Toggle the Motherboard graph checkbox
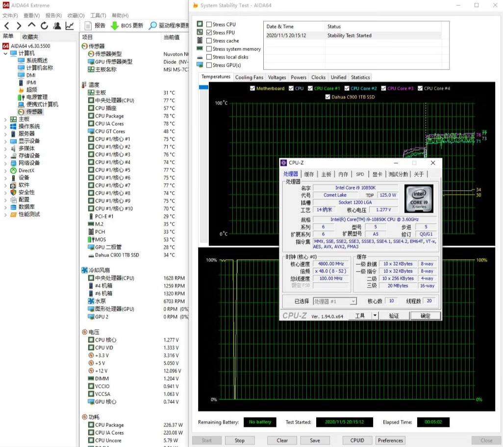Screen dimensions: 503x447 [x=252, y=88]
